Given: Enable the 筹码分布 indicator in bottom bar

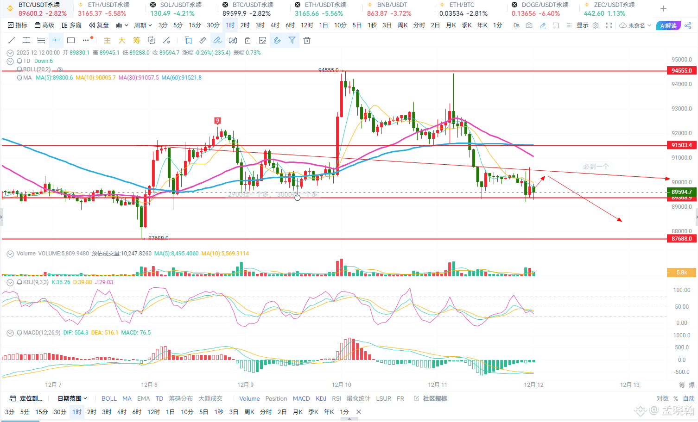Looking at the screenshot, I should point(181,398).
